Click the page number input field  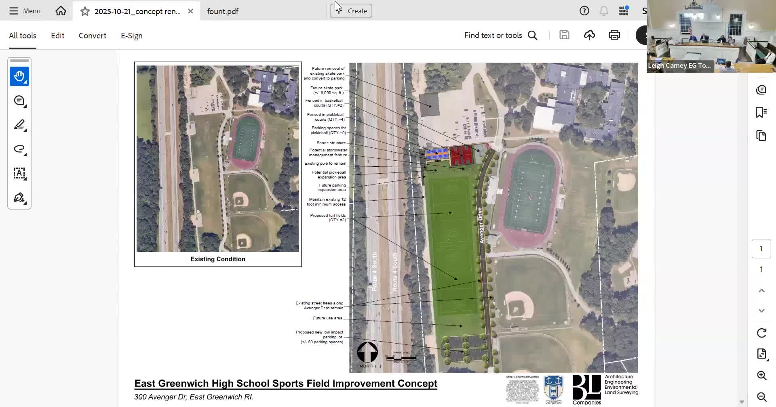coord(761,248)
